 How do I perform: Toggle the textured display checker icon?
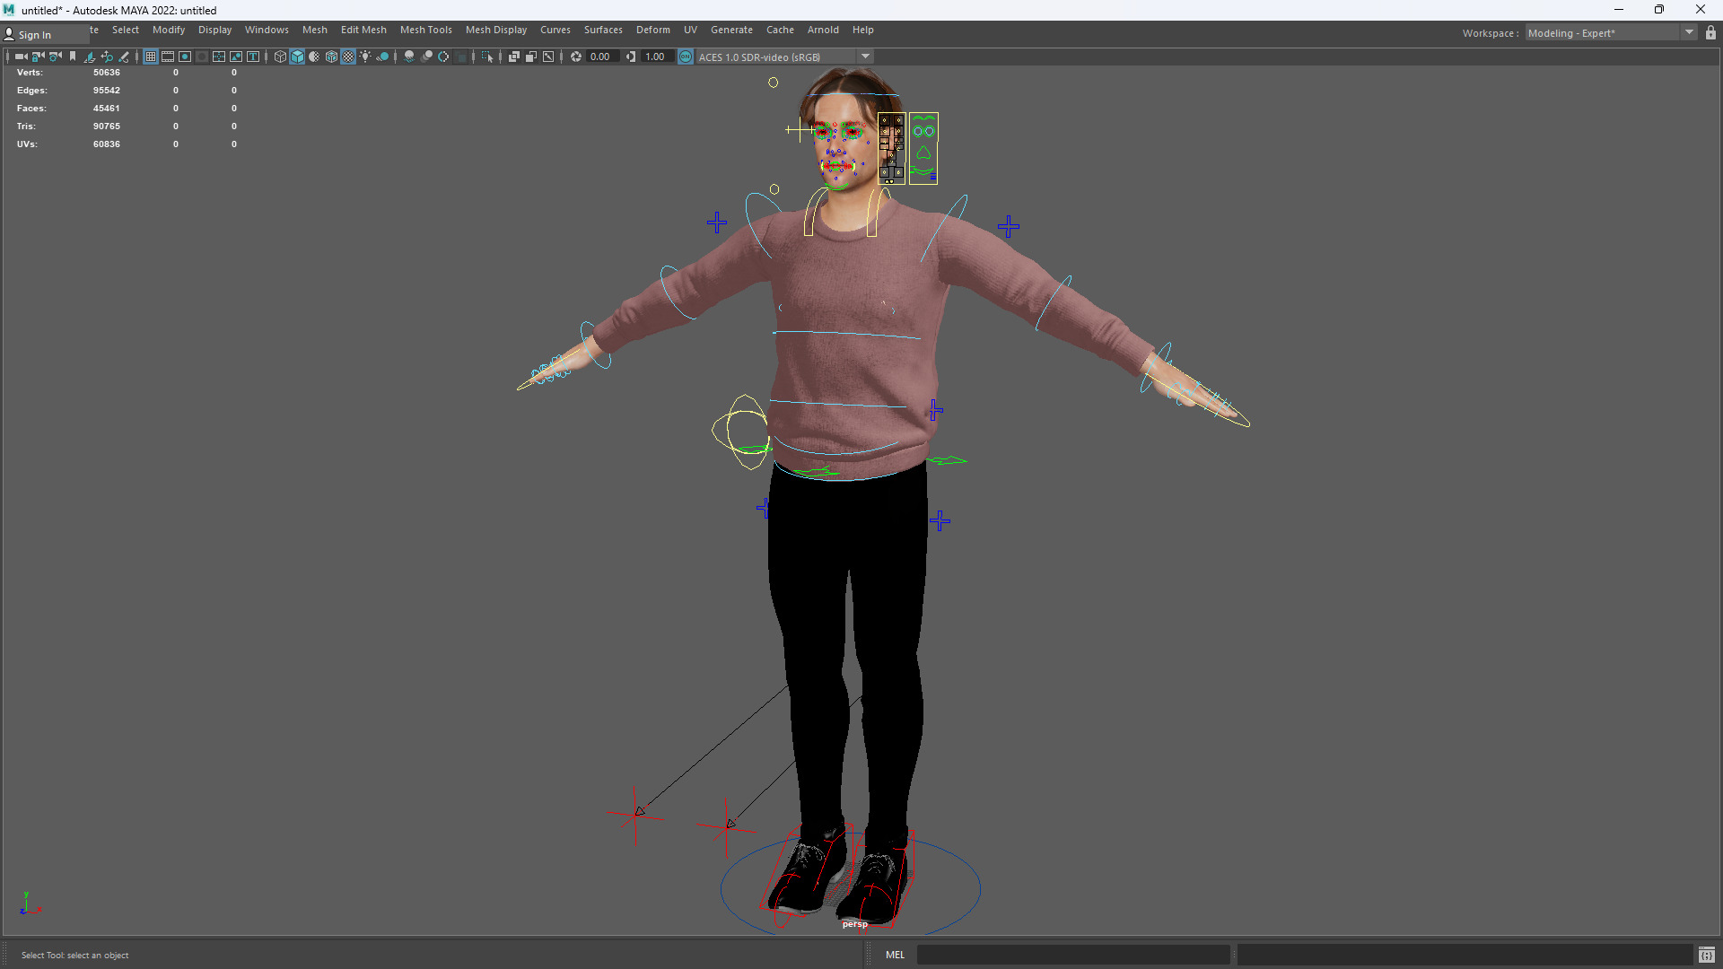[348, 57]
